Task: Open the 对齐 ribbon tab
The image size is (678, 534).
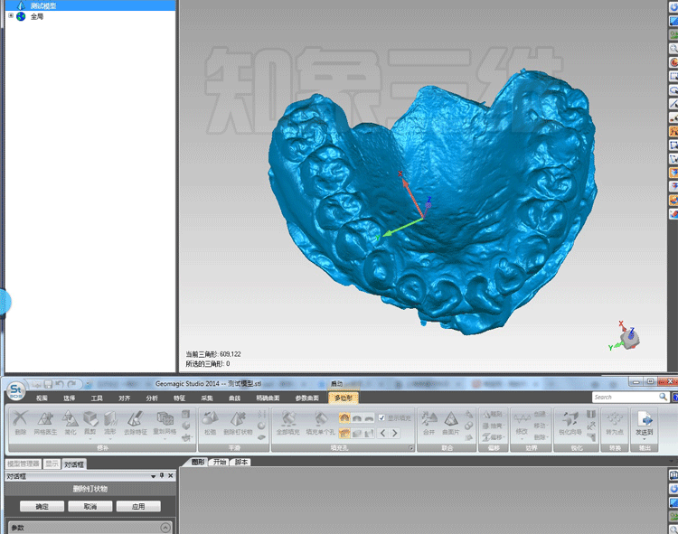Action: [125, 398]
